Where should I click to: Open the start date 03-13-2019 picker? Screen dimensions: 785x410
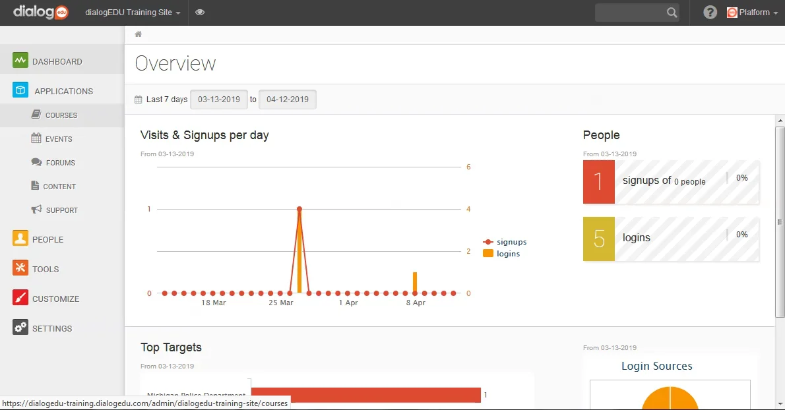(219, 100)
